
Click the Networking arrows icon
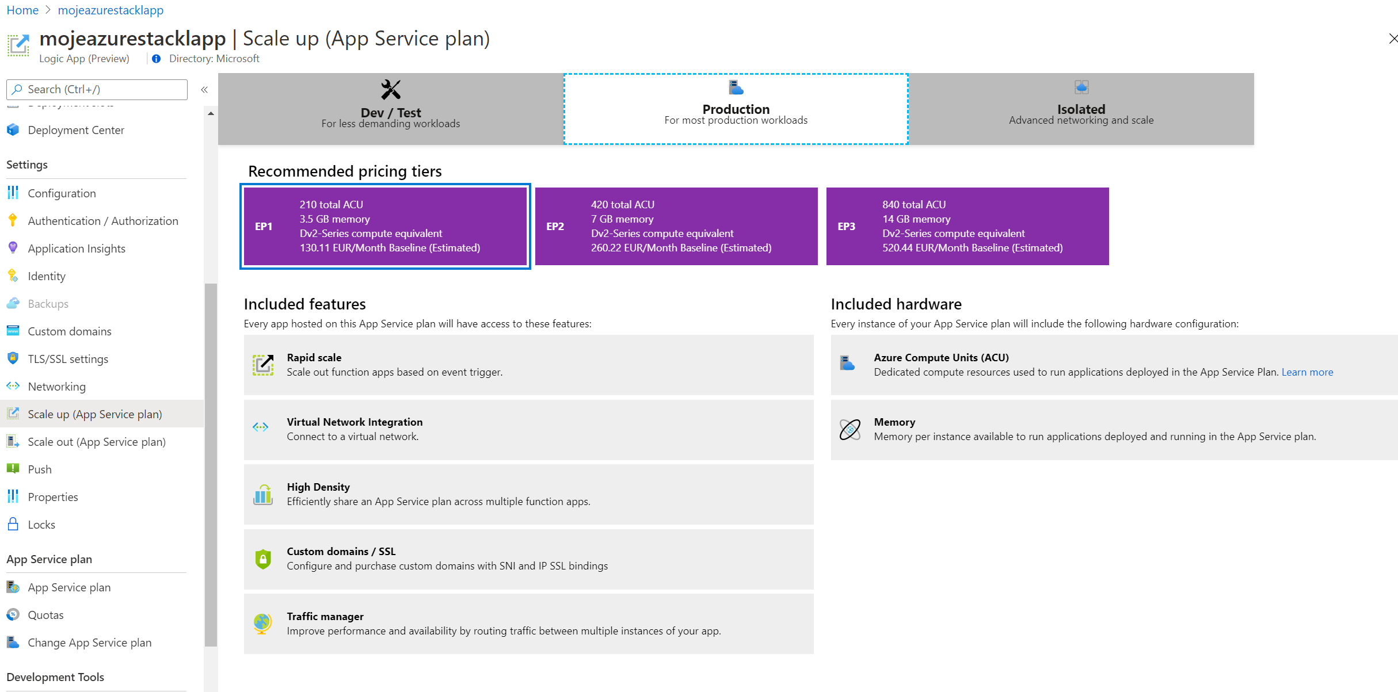click(13, 386)
